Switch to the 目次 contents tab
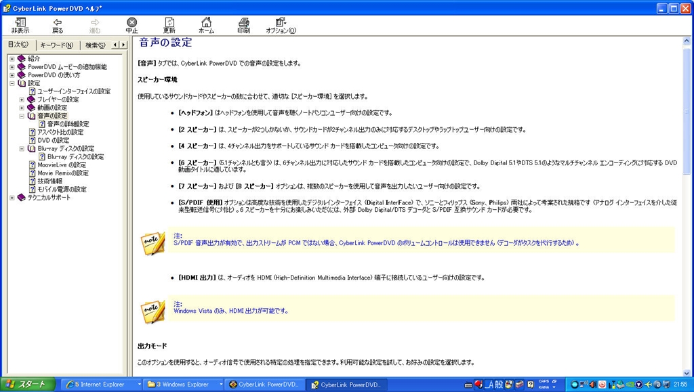694x392 pixels. tap(18, 45)
